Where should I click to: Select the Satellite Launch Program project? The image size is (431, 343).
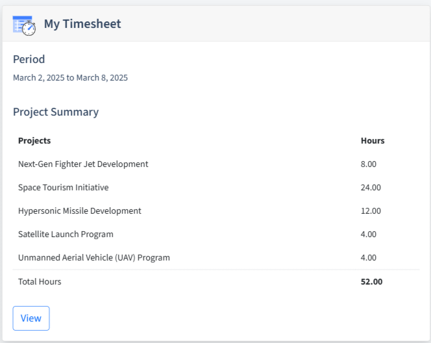66,234
